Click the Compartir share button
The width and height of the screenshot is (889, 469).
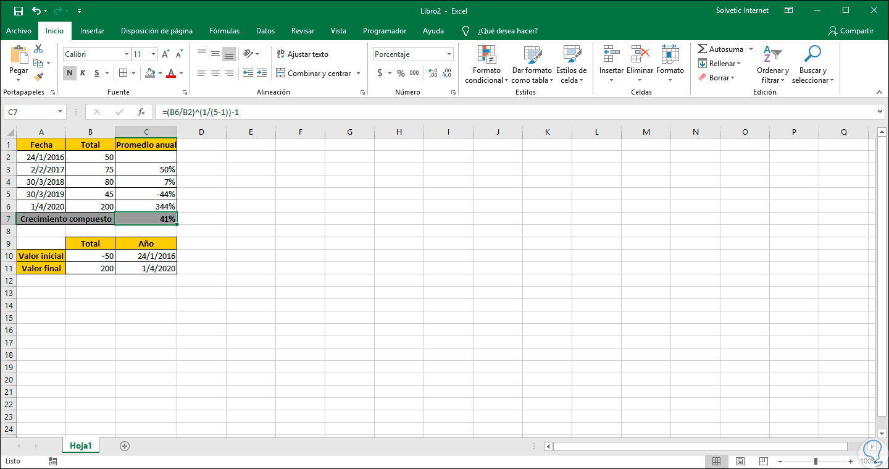coord(851,31)
